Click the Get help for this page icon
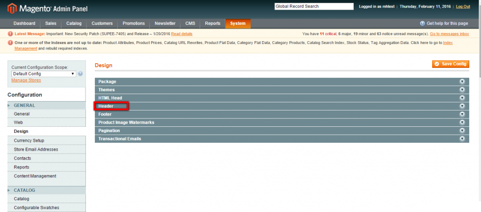481x212 pixels. (x=422, y=23)
